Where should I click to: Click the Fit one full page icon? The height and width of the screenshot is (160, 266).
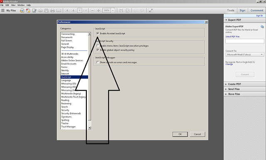click(128, 10)
